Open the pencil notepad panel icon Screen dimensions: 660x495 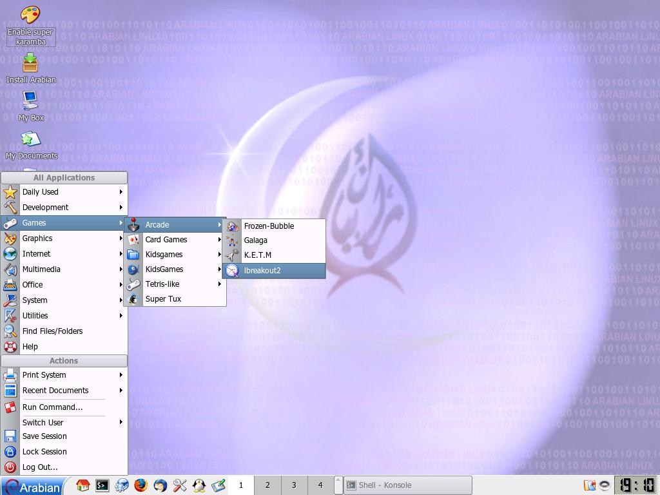[218, 485]
